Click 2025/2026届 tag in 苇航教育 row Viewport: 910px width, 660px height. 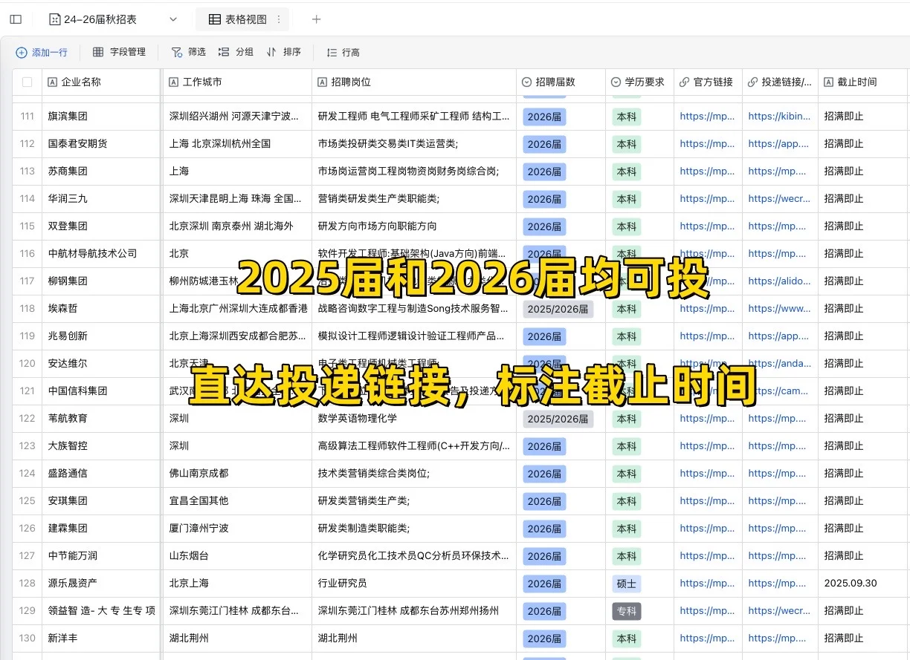[558, 419]
